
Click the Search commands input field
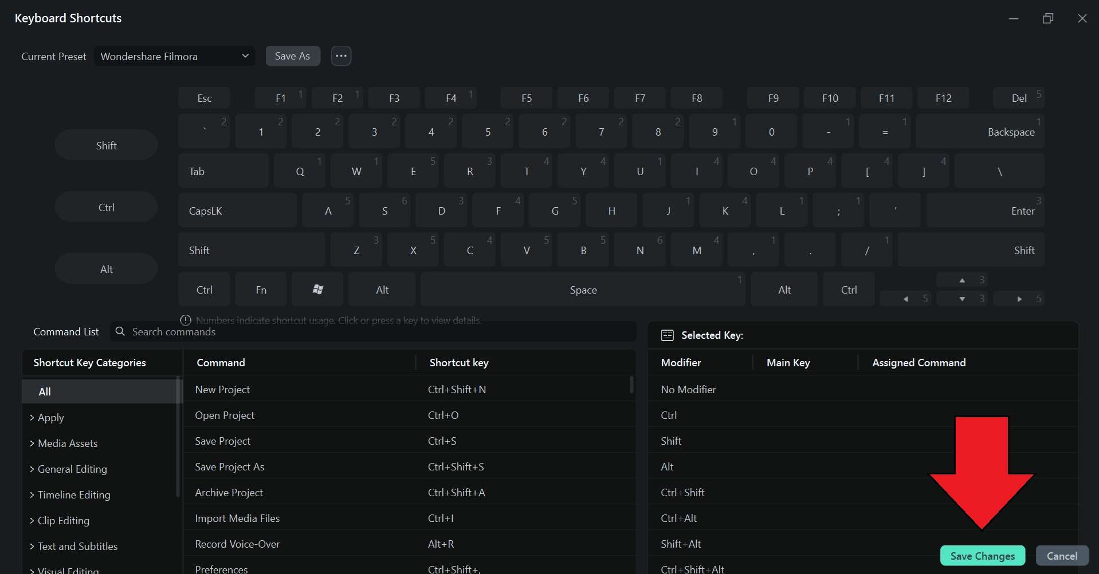point(373,331)
